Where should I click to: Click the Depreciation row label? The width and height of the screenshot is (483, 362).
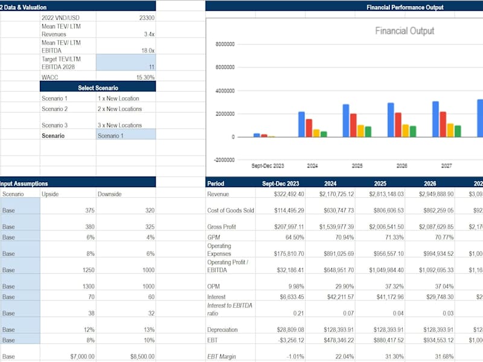(x=222, y=329)
